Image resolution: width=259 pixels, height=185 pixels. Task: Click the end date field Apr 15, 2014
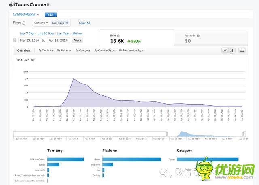coord(59,40)
